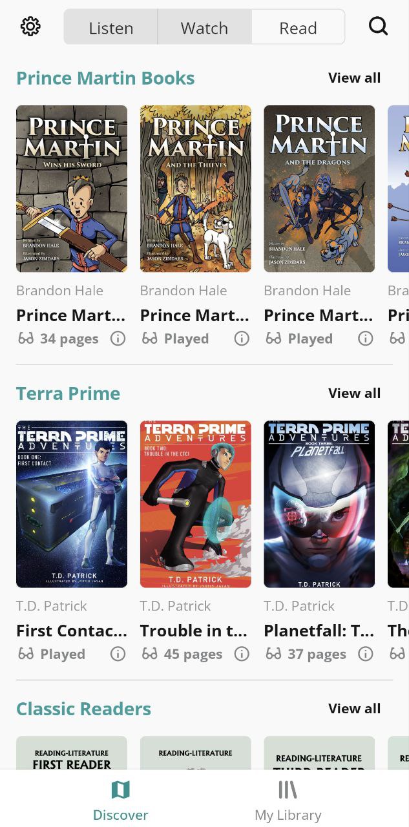409x827 pixels.
Task: Switch to the Listen mode
Action: pyautogui.click(x=111, y=28)
